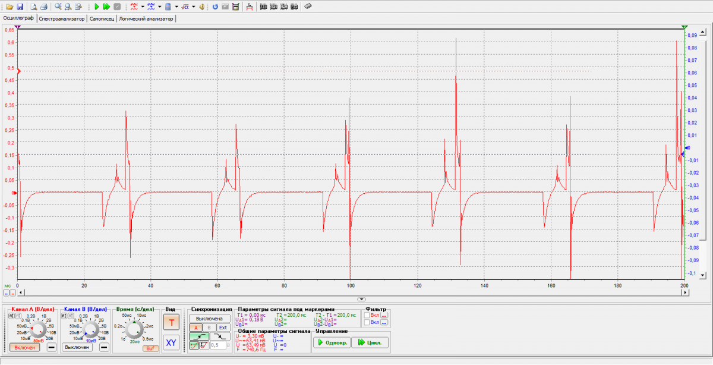Enable the red channel filter Вкл checkbox

click(367, 315)
